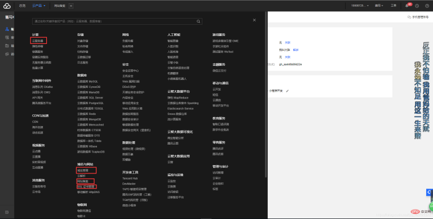433x219 pixels.
Task: Click the plus icon to add shortcut
Action: 71,6
